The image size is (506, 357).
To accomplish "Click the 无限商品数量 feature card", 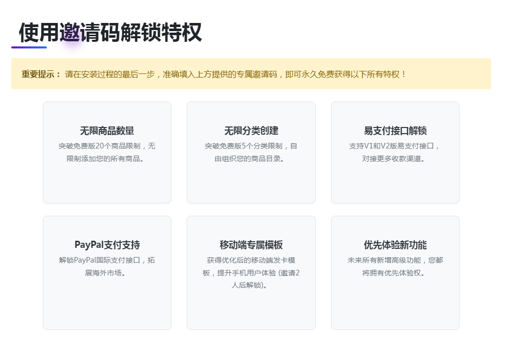I will (107, 152).
